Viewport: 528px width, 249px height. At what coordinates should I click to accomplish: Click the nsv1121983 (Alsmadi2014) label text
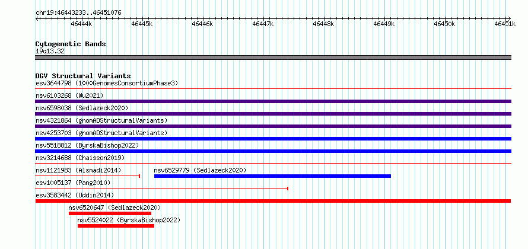(x=78, y=170)
